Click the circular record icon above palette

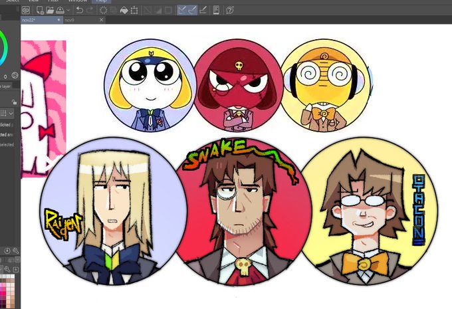[7, 251]
